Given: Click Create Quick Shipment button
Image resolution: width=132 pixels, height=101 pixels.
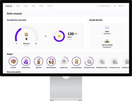Looking at the screenshot, I should (104, 6).
